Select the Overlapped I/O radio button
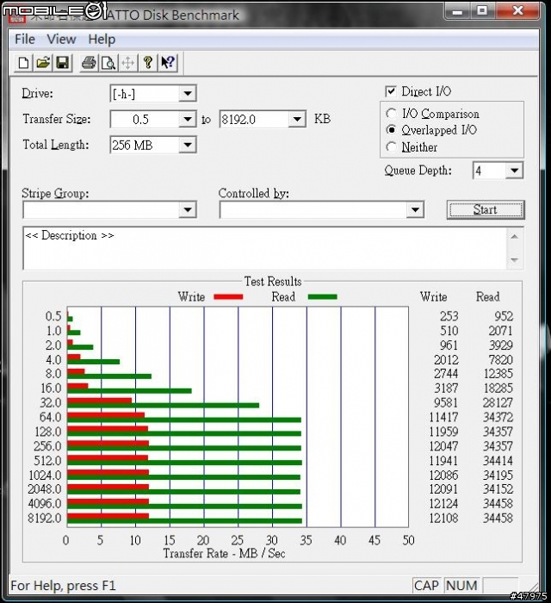Viewport: 551px width, 603px height. [391, 130]
